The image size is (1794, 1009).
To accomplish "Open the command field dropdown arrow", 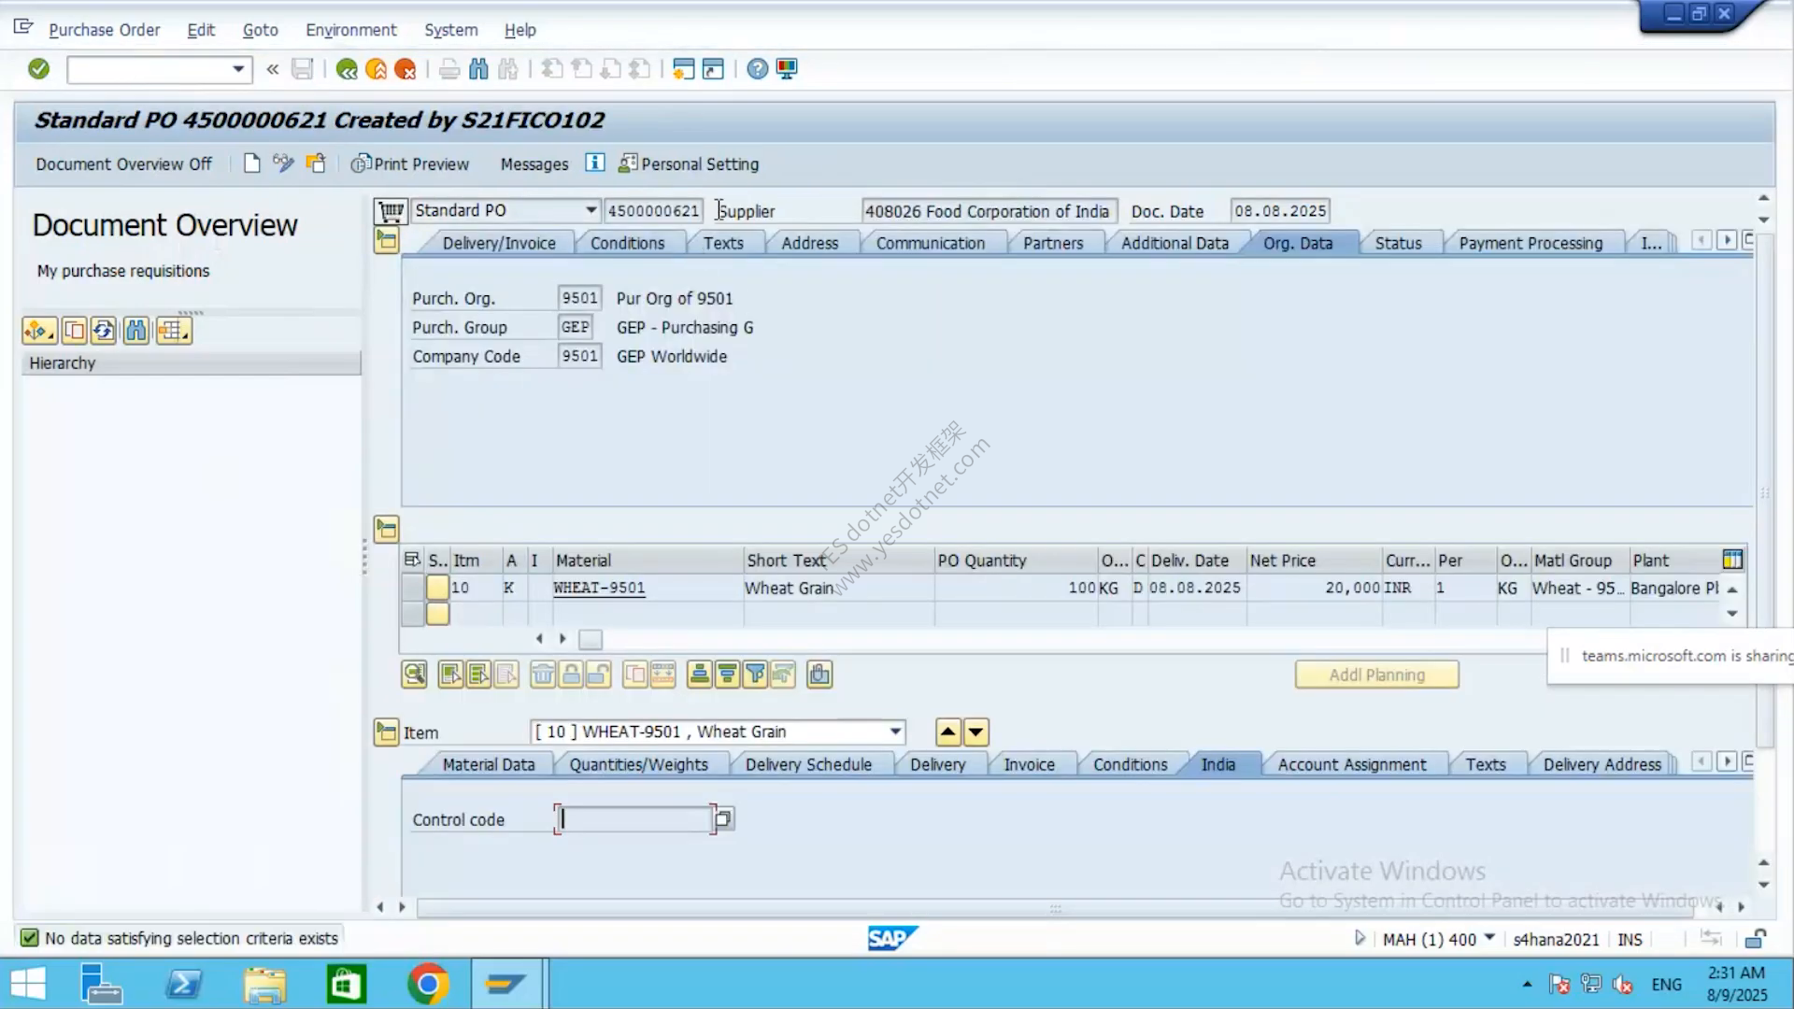I will pos(238,69).
